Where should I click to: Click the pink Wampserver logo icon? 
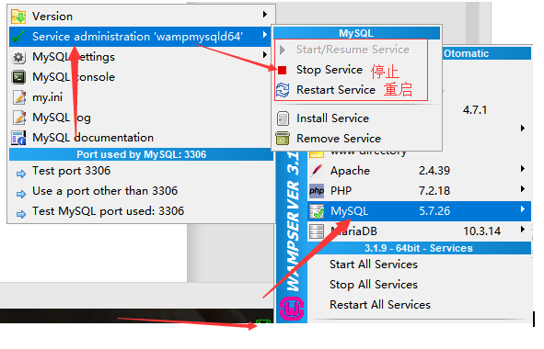pos(292,309)
